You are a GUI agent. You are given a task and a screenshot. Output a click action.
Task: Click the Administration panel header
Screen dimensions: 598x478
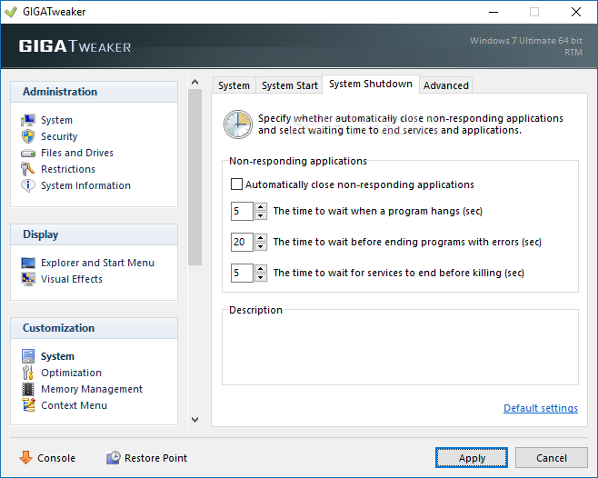click(x=94, y=92)
